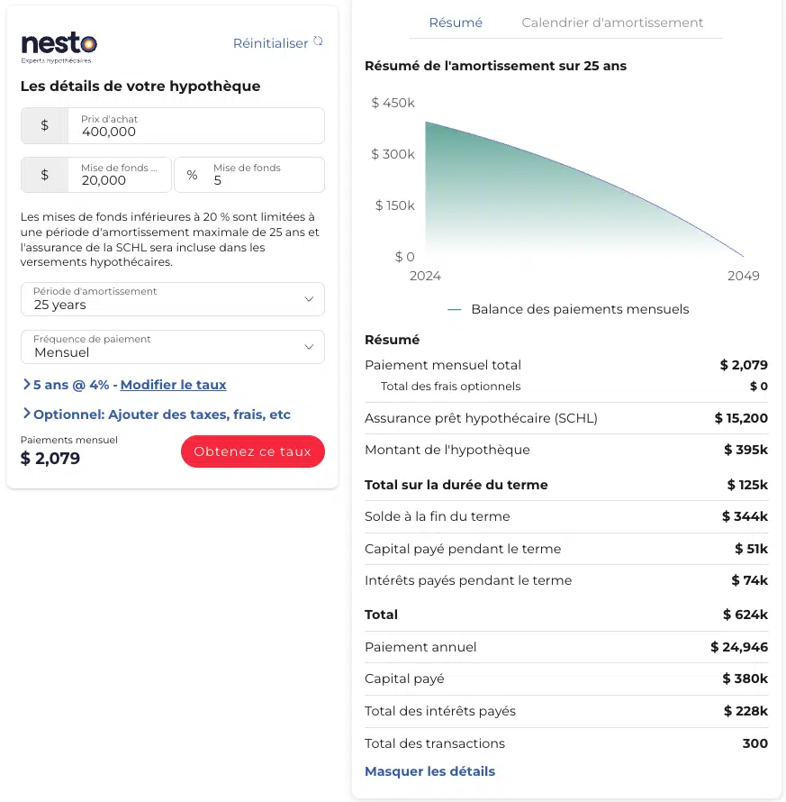
Task: Switch to the Résumé tab
Action: point(456,23)
